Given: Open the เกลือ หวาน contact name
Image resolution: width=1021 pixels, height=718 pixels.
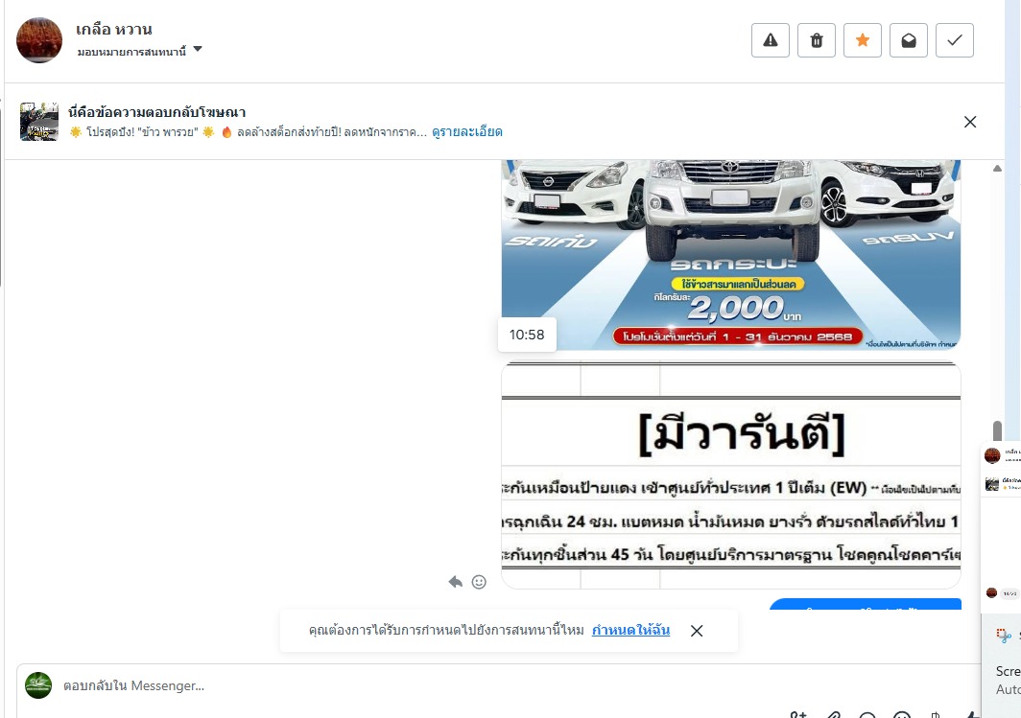Looking at the screenshot, I should click(x=114, y=30).
